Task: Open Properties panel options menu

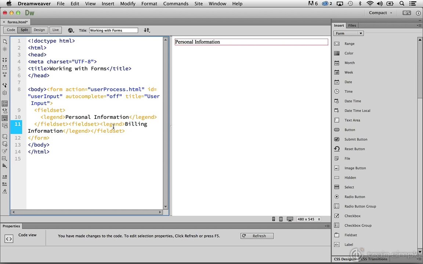Action: tap(328, 226)
